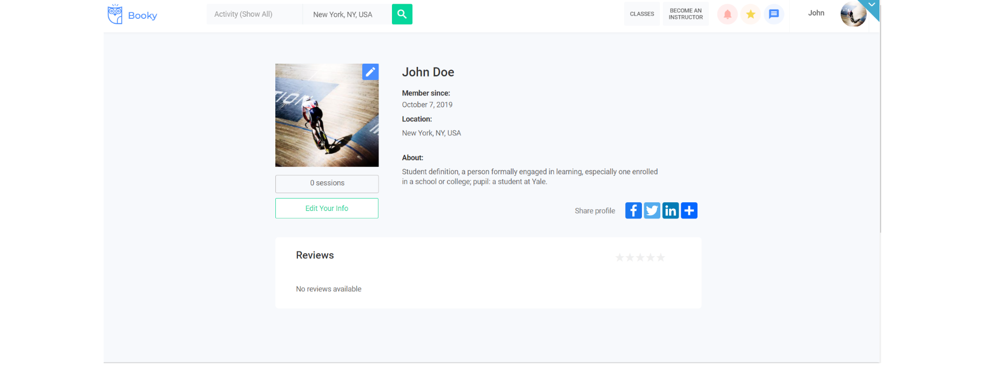
Task: Click the 'New York, NY, USA' profile location text
Action: tap(431, 133)
